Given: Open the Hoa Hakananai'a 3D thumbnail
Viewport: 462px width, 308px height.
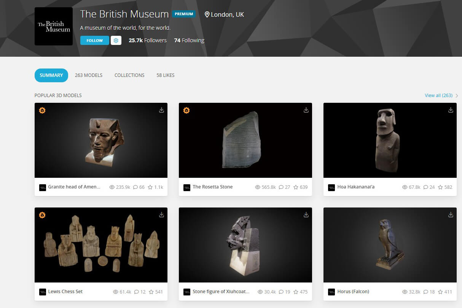Looking at the screenshot, I should pos(390,140).
